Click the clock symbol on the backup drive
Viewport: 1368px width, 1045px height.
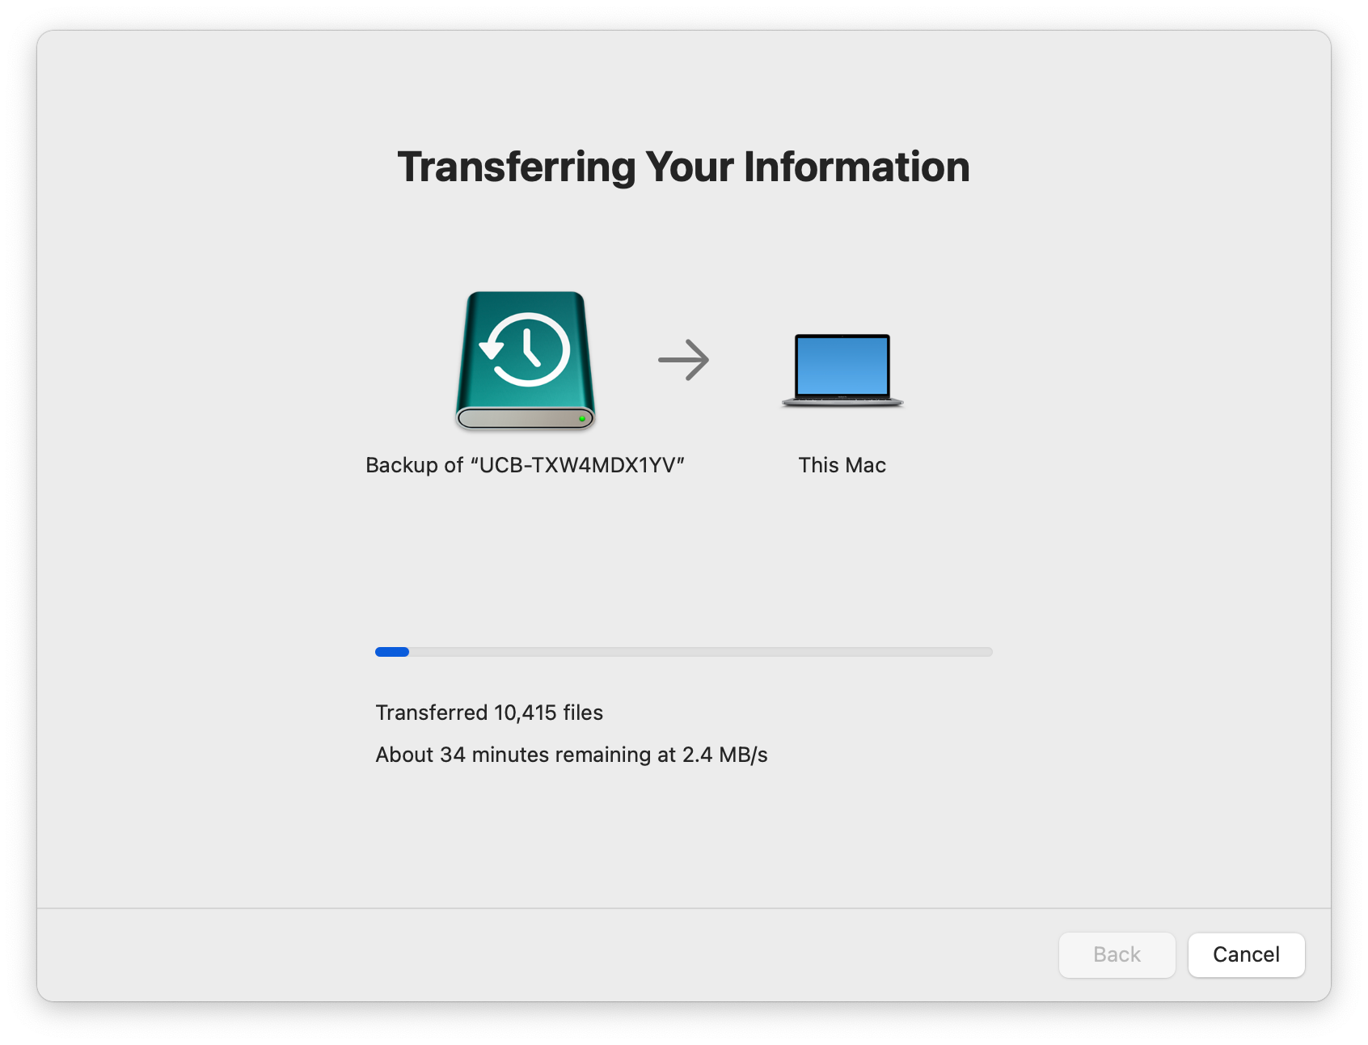pyautogui.click(x=527, y=349)
